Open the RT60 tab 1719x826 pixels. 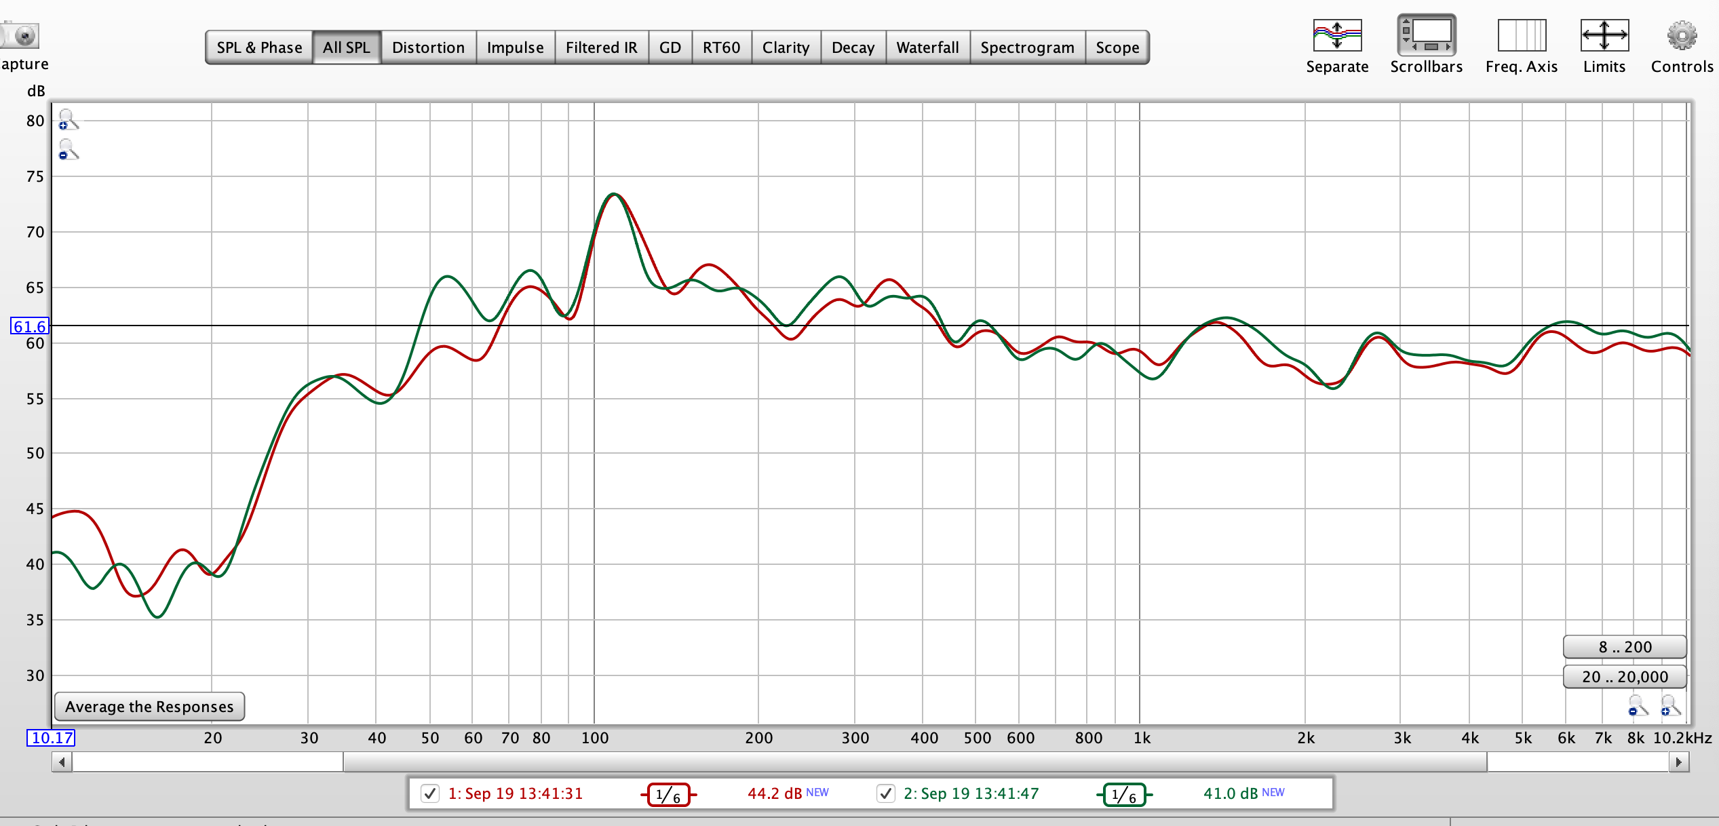click(722, 47)
